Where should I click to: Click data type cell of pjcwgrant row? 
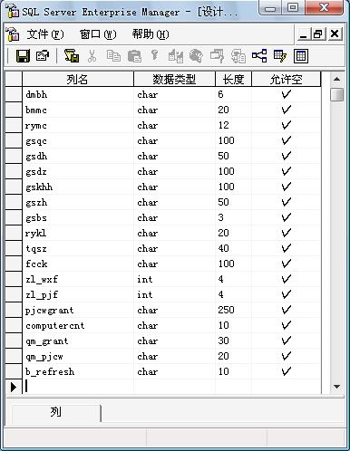point(174,310)
